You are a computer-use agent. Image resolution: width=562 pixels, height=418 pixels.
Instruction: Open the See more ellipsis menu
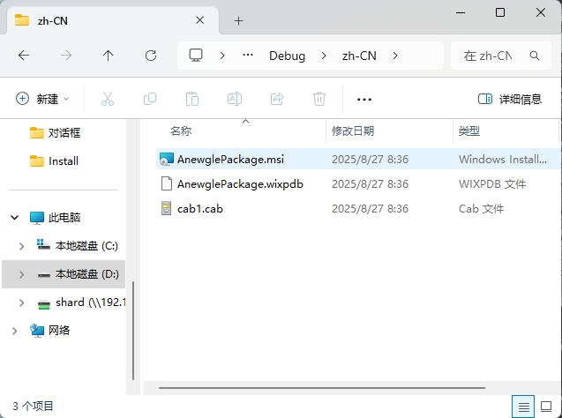click(363, 99)
